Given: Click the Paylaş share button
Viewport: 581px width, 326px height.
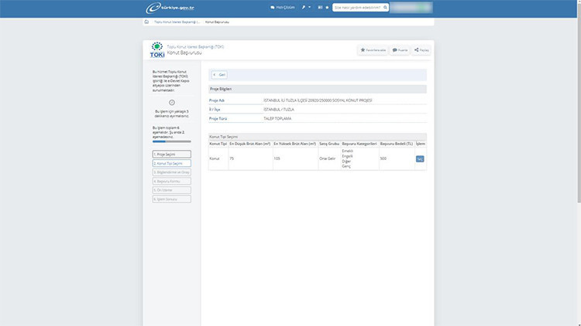Looking at the screenshot, I should point(421,50).
